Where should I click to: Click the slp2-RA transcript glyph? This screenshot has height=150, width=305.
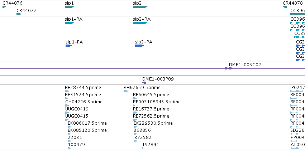coord(140,23)
